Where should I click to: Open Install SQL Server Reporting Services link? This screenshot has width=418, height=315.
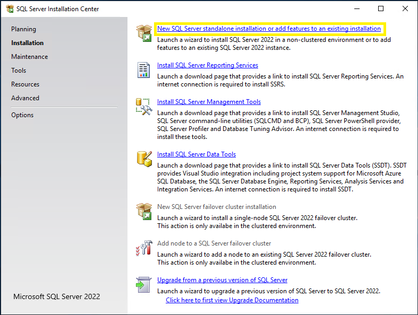pyautogui.click(x=208, y=65)
